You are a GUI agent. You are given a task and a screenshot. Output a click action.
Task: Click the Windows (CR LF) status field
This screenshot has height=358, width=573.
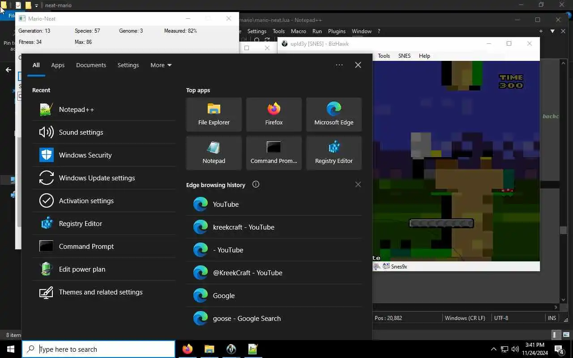(x=465, y=318)
